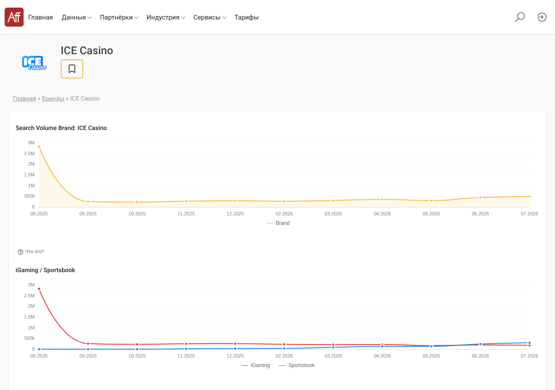The image size is (555, 390).
Task: Click the 12.2025 axis label in iGaming / Sportsbook chart
Action: tap(235, 356)
